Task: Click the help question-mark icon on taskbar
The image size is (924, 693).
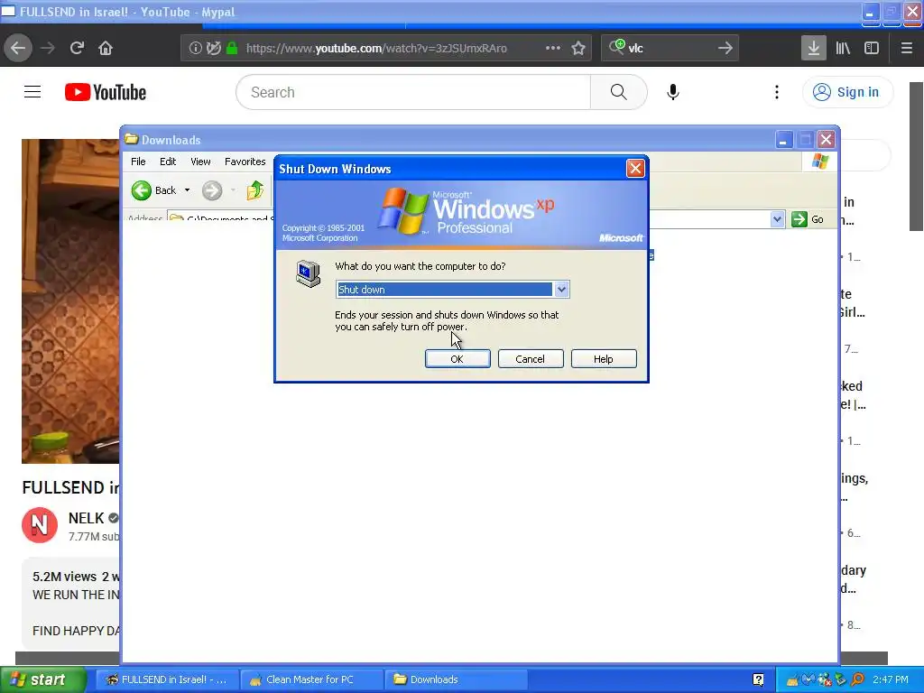Action: coord(758,679)
